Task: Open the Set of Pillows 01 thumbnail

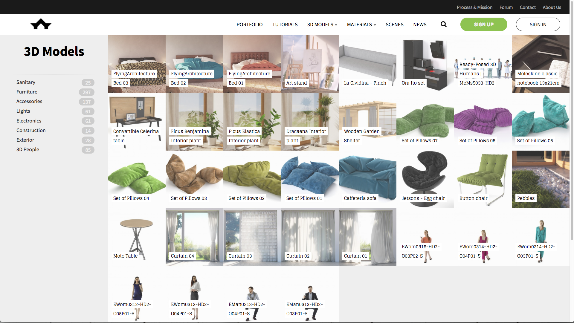Action: coord(310,179)
